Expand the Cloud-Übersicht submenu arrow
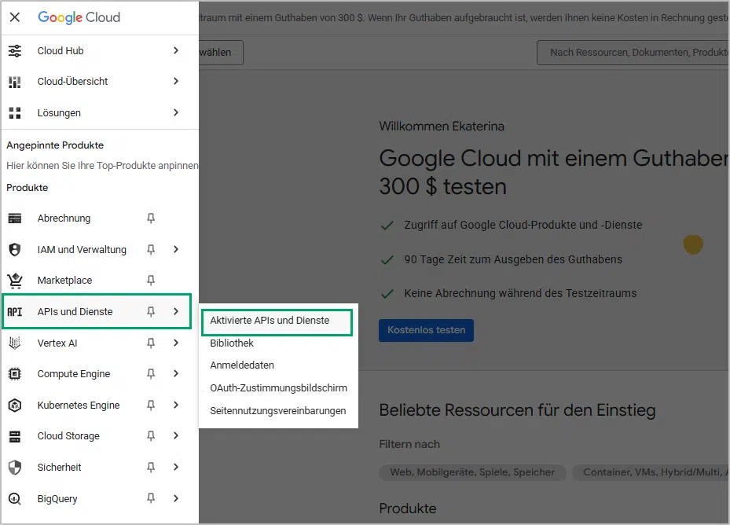 [x=176, y=82]
